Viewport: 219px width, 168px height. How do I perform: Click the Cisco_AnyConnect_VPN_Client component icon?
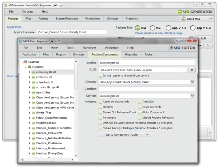tap(33, 108)
